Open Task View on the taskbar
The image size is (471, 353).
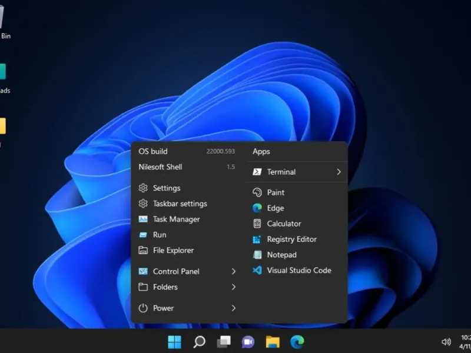click(x=224, y=342)
